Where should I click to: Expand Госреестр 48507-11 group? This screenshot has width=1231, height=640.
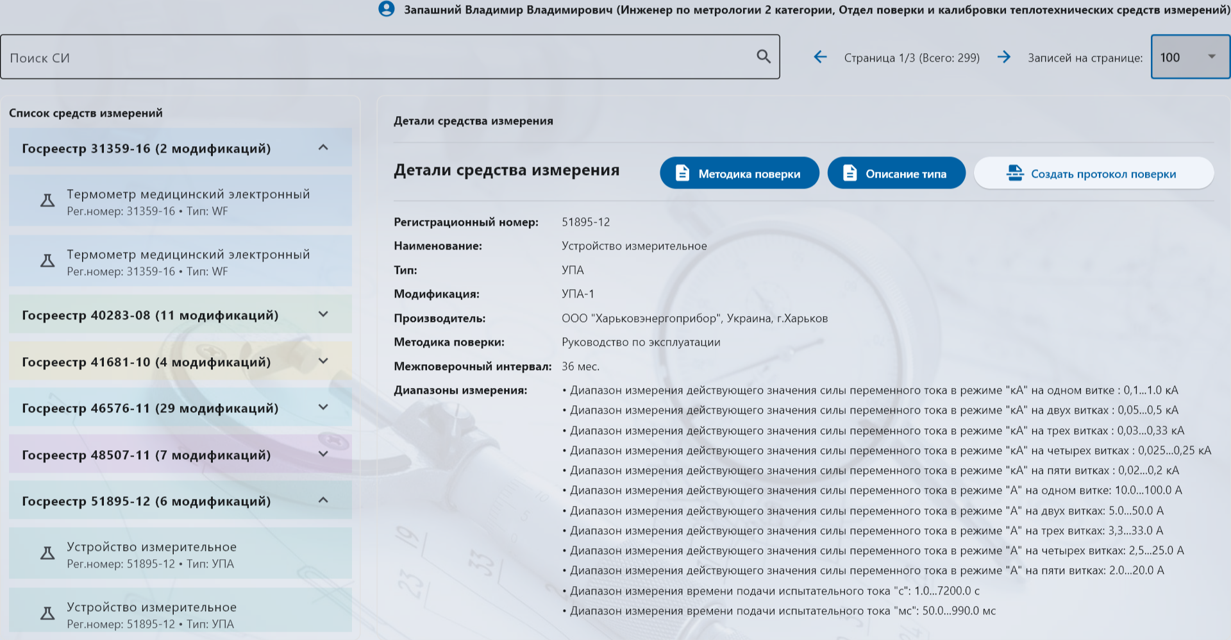pos(323,454)
